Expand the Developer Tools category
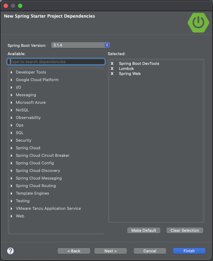 pos(12,72)
